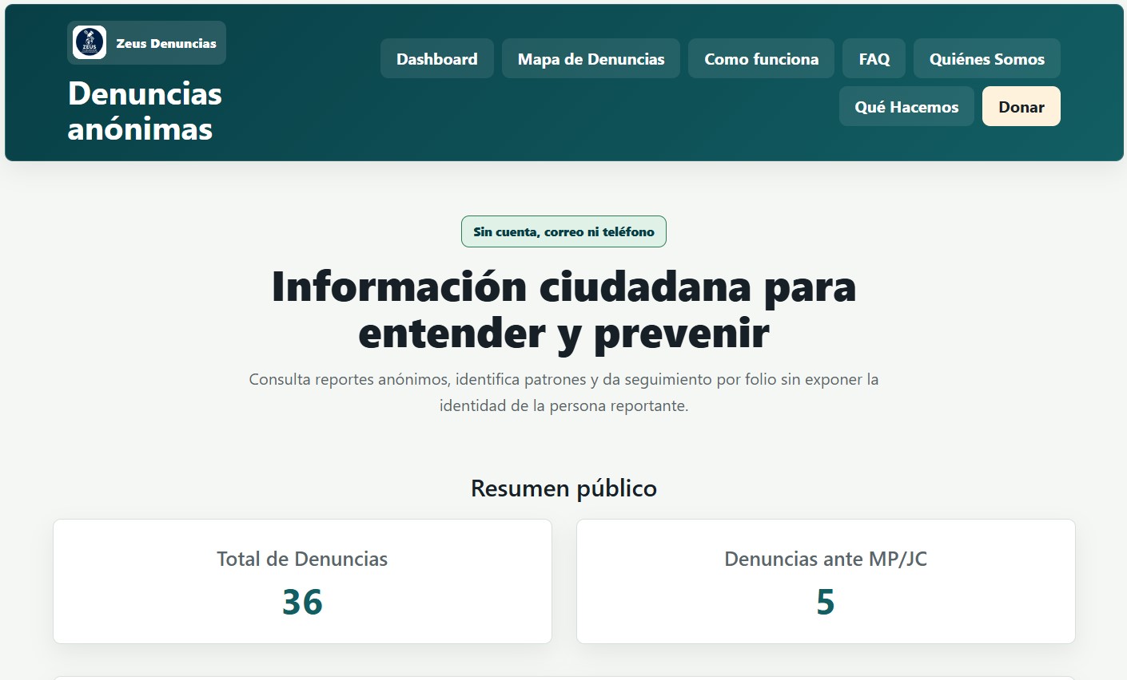This screenshot has width=1127, height=680.
Task: Navigate to Qué Hacemos
Action: click(906, 107)
